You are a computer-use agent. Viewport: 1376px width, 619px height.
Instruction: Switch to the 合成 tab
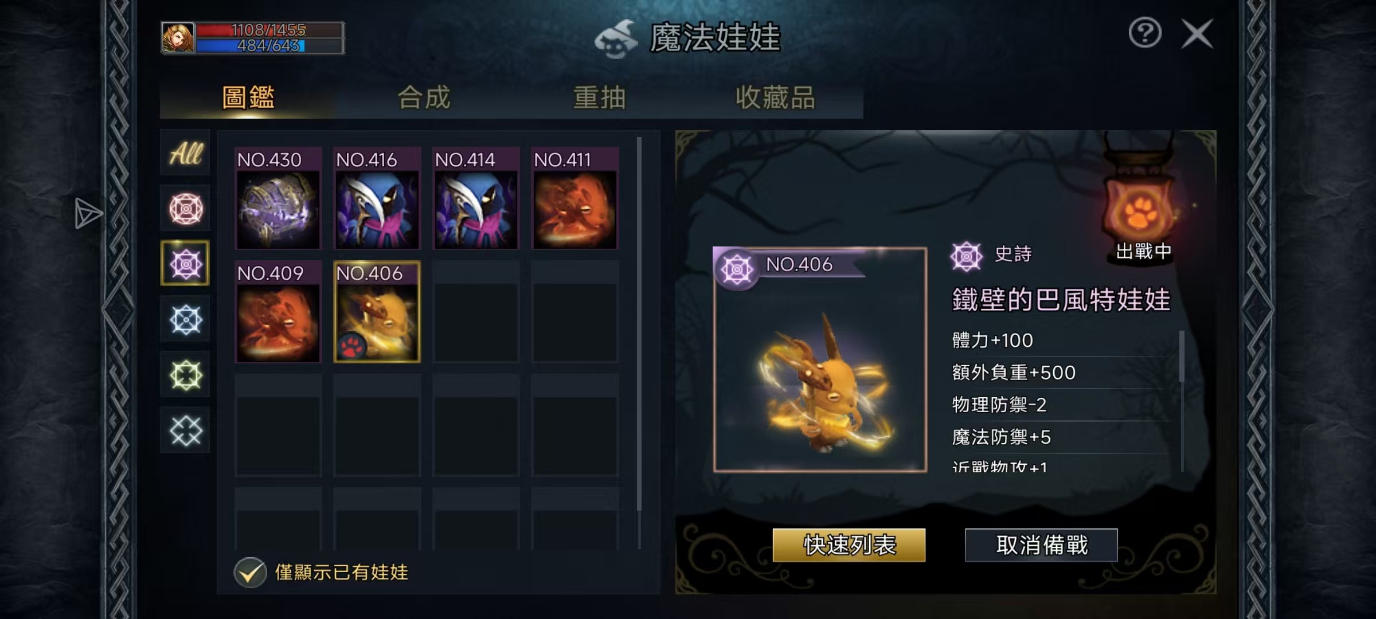424,97
